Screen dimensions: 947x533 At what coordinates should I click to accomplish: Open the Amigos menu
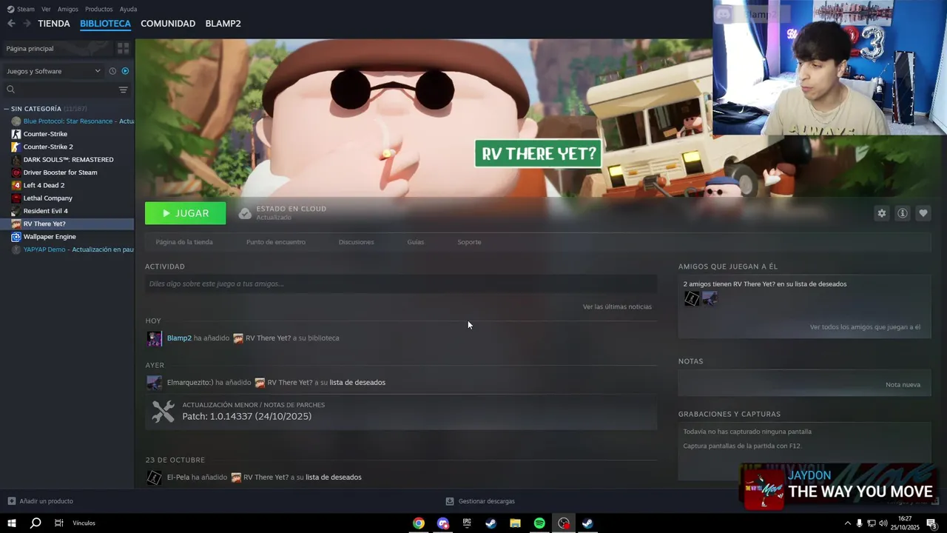click(68, 9)
